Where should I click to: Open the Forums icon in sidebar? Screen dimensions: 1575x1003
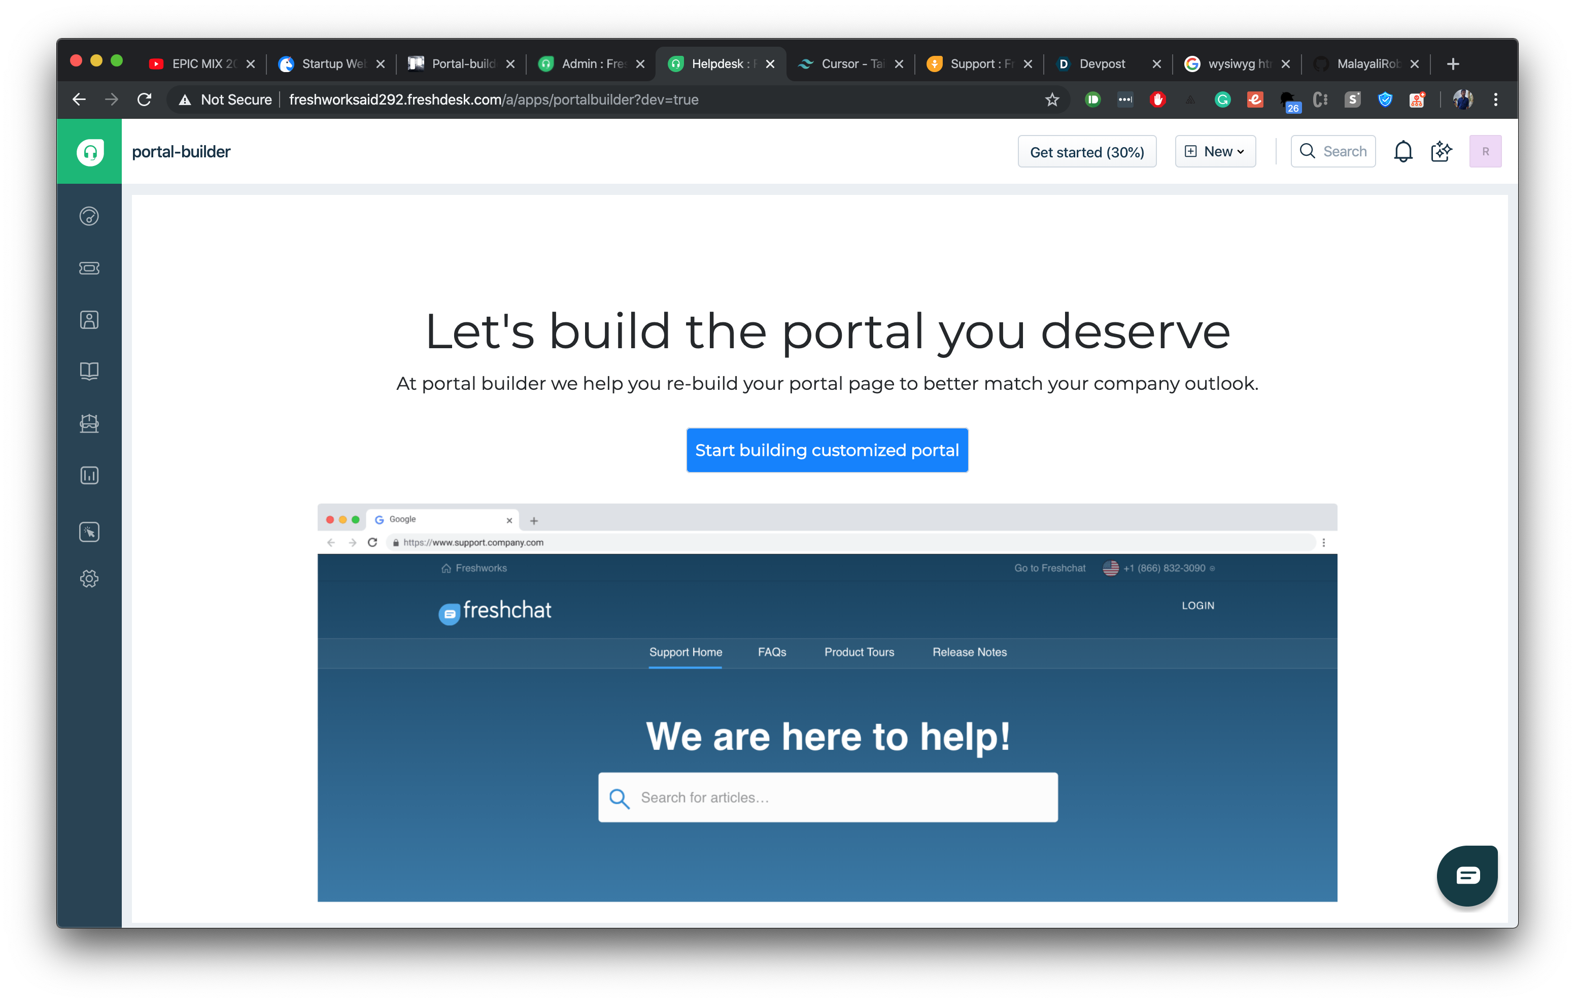[89, 423]
